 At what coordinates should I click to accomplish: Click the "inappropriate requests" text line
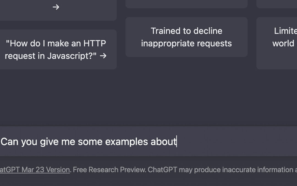[x=186, y=44]
